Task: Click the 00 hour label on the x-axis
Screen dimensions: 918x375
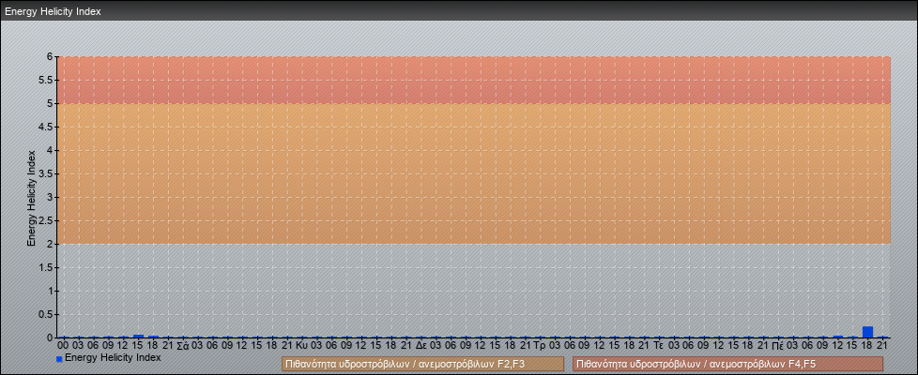Action: [63, 346]
